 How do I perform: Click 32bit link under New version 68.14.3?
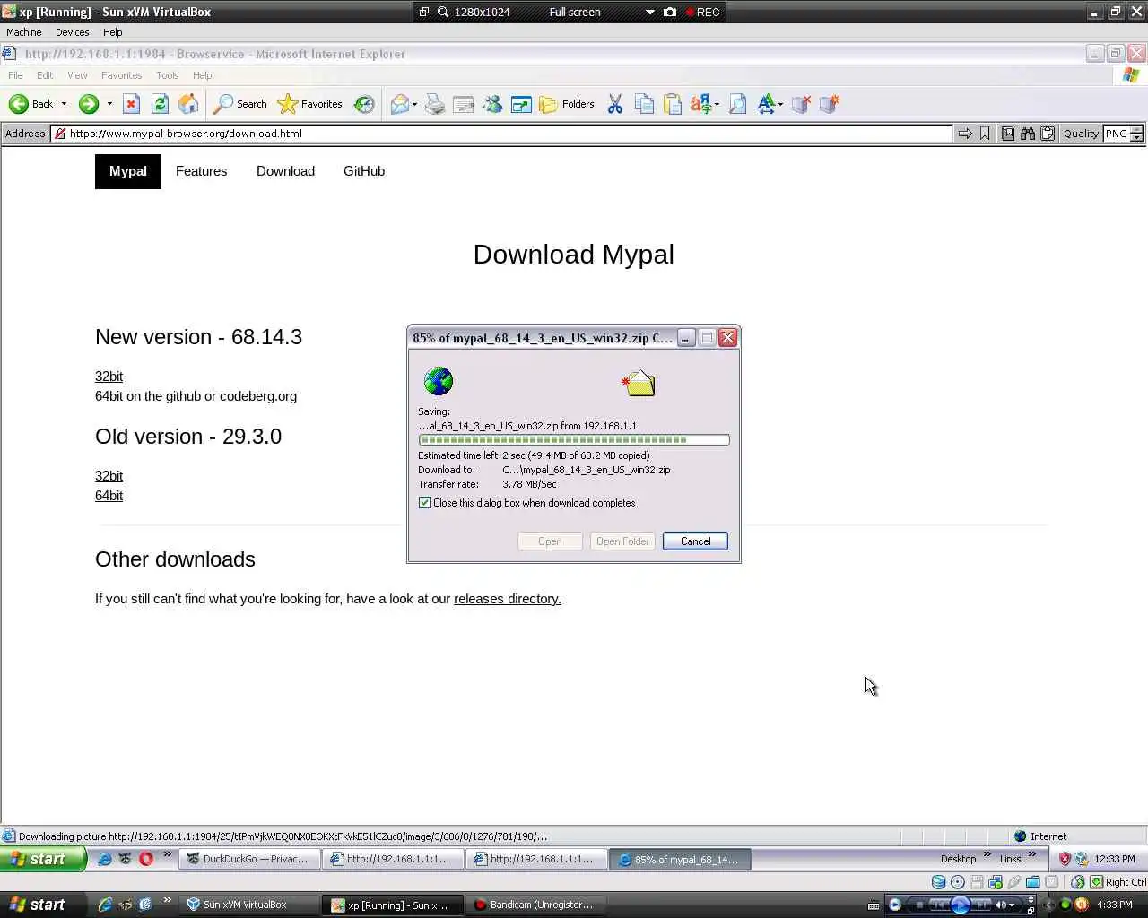click(x=109, y=377)
